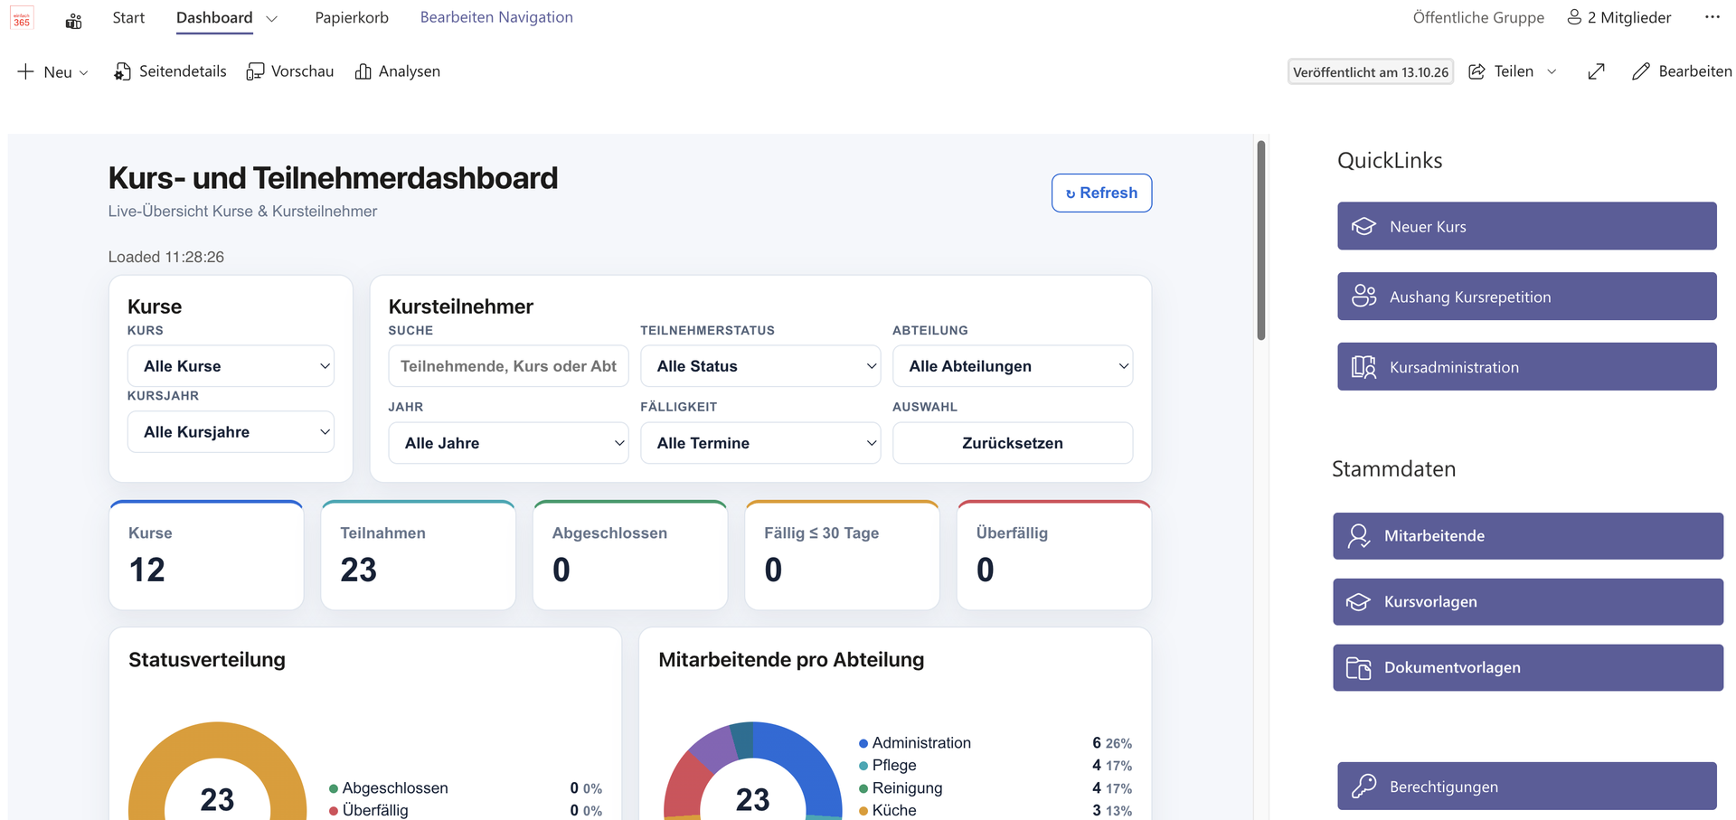Open the three-dots more options menu

pyautogui.click(x=1712, y=17)
